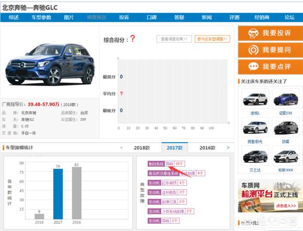Open the 新闻 navigation tab
Screen dimensions: 303x231
207,18
